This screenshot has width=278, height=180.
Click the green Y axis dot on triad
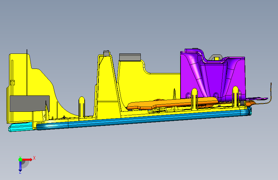(20, 160)
